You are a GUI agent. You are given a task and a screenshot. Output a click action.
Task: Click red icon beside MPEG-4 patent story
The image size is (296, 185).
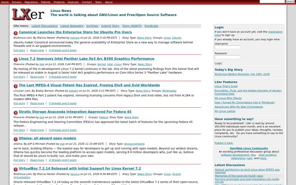(x=16, y=86)
